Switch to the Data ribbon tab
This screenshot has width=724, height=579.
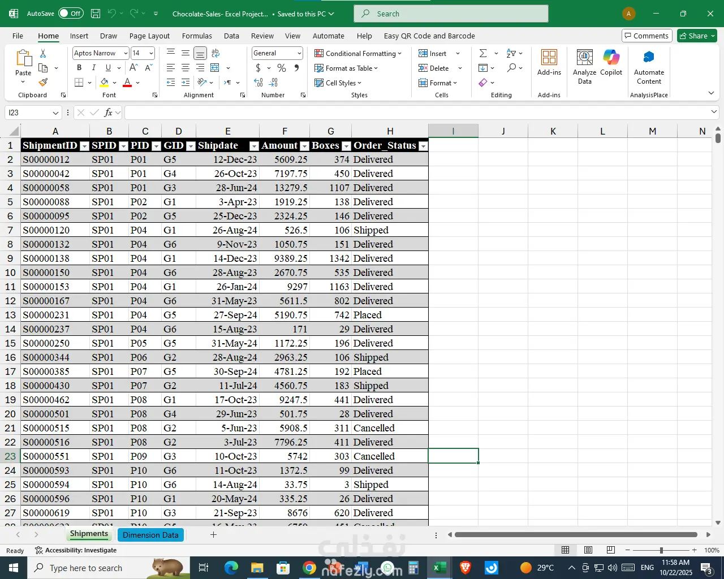coord(231,36)
